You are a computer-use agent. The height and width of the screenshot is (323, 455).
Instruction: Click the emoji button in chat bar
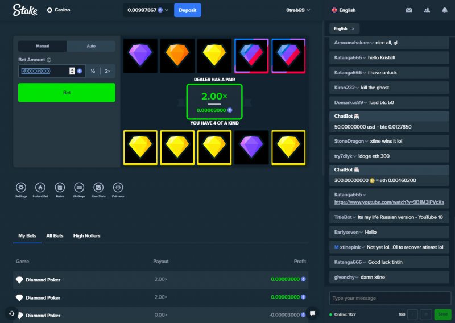[425, 314]
